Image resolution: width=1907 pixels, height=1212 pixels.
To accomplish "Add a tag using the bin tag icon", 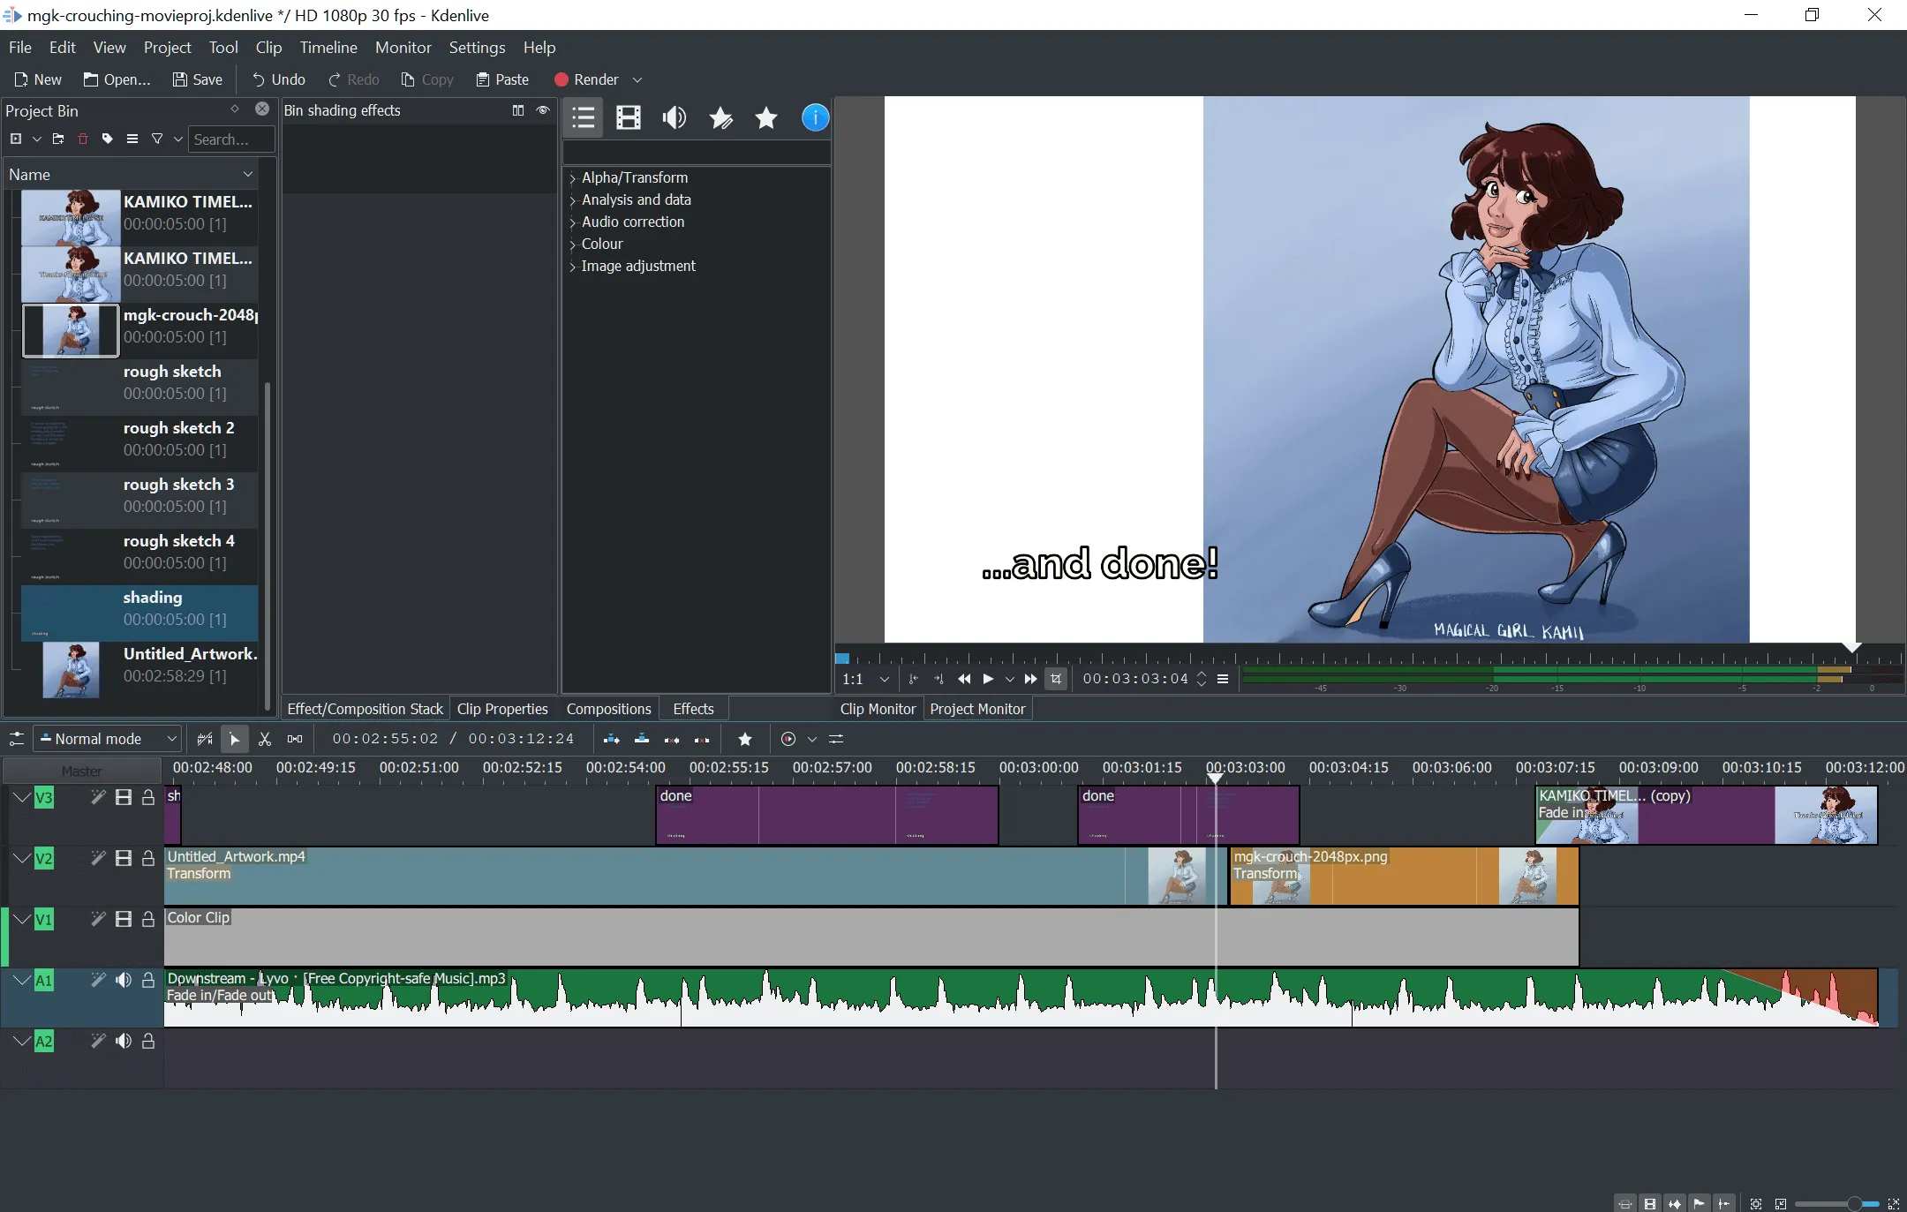I will coord(107,139).
